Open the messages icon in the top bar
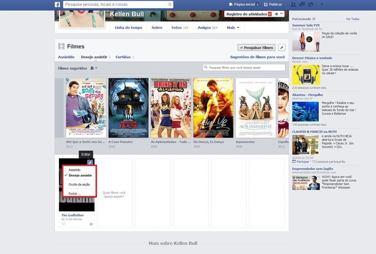 click(x=302, y=4)
